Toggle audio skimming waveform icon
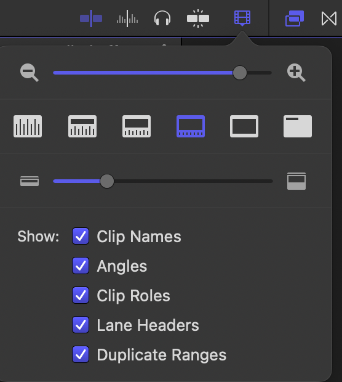This screenshot has width=342, height=382. [x=127, y=18]
